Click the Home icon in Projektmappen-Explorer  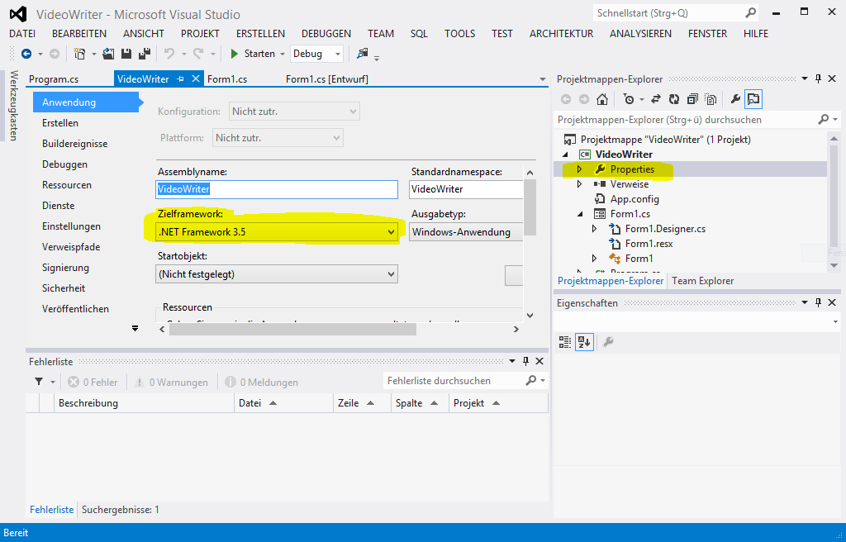point(602,99)
